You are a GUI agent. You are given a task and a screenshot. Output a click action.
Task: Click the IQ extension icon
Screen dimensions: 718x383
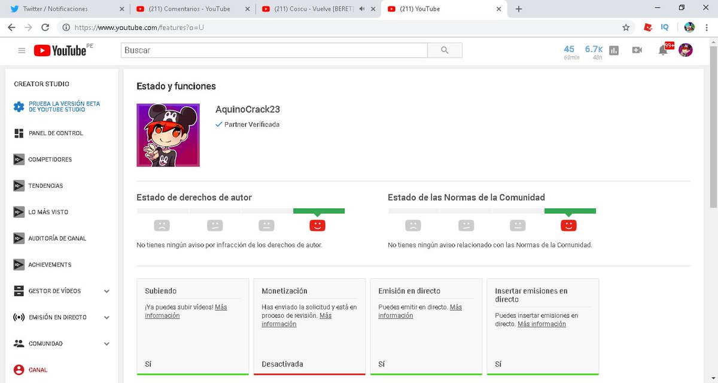pos(665,28)
